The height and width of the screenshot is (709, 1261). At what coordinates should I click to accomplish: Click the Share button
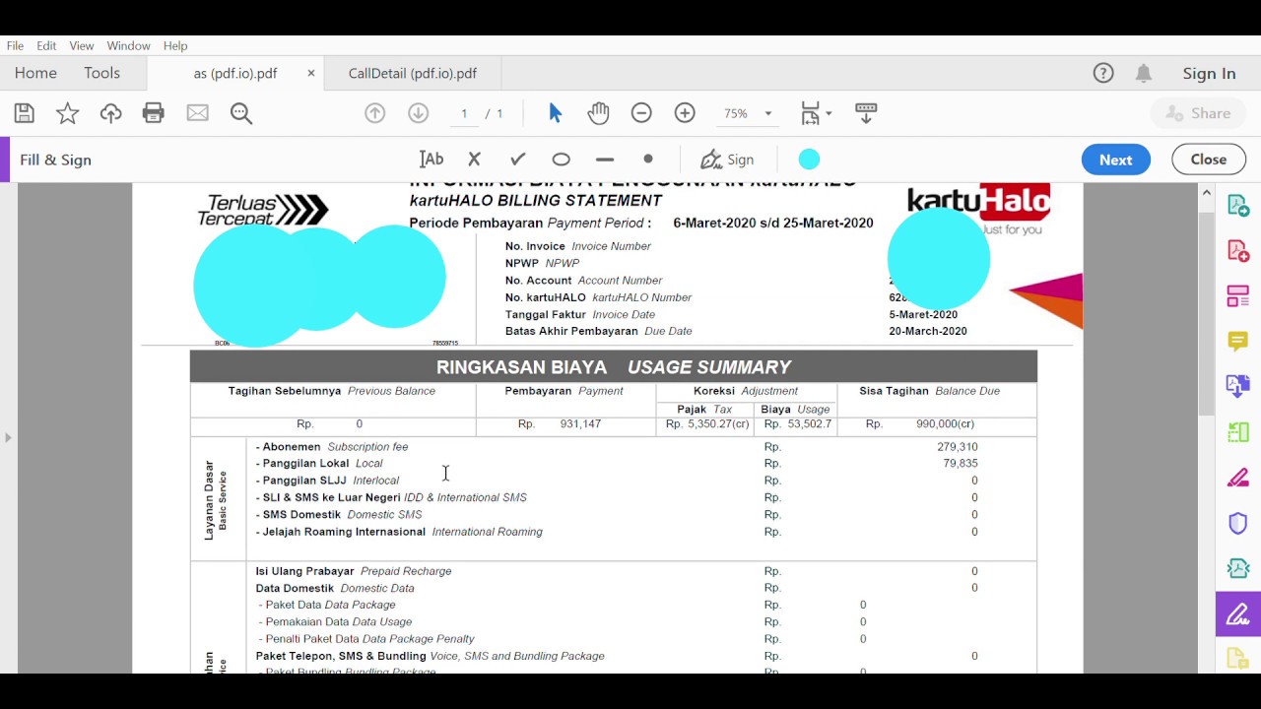tap(1198, 113)
